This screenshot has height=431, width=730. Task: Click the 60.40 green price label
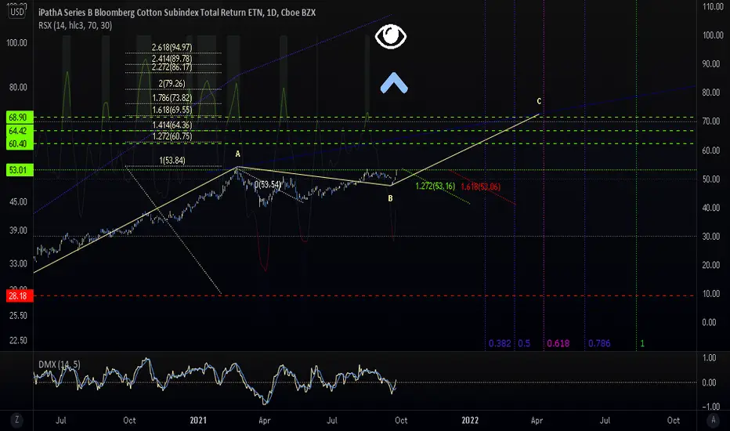coord(18,143)
